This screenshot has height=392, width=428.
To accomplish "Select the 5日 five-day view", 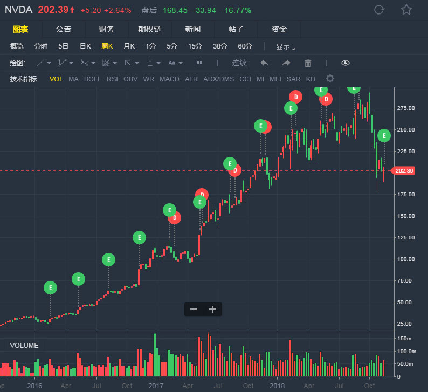I will (63, 46).
